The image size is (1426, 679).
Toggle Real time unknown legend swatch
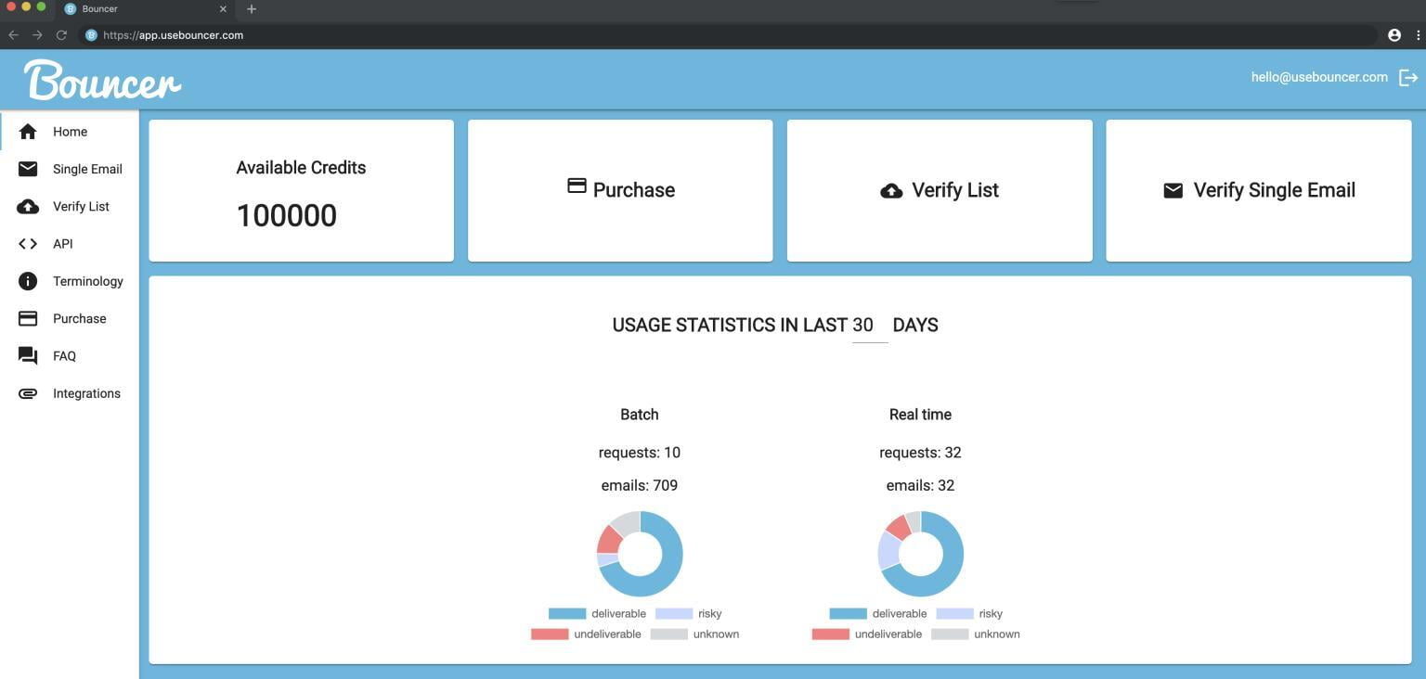click(950, 634)
